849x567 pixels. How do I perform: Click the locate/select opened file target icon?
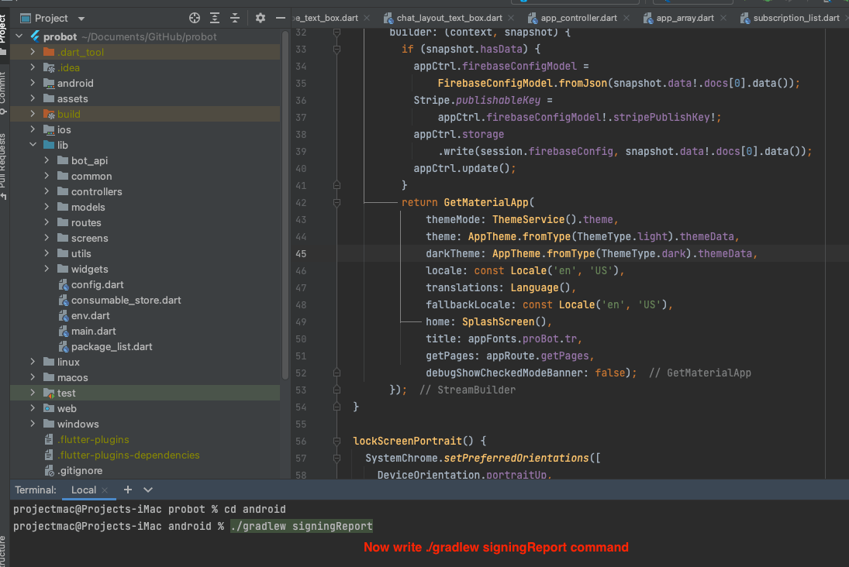pos(195,18)
